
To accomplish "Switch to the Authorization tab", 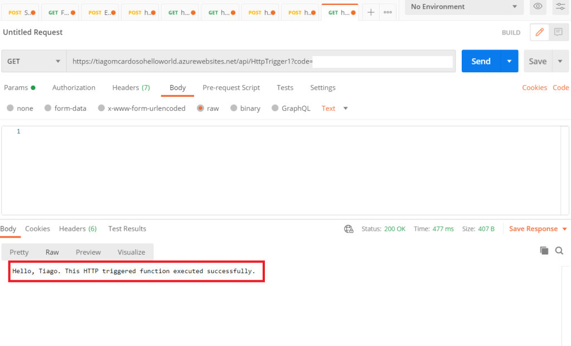I will point(74,88).
